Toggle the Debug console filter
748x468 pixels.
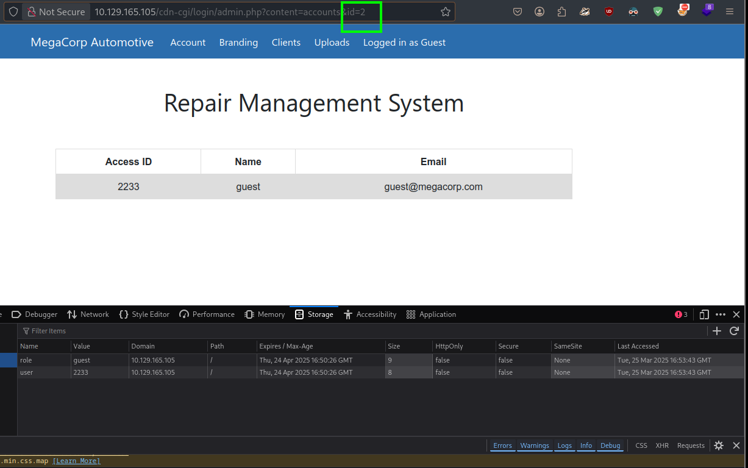pos(610,445)
